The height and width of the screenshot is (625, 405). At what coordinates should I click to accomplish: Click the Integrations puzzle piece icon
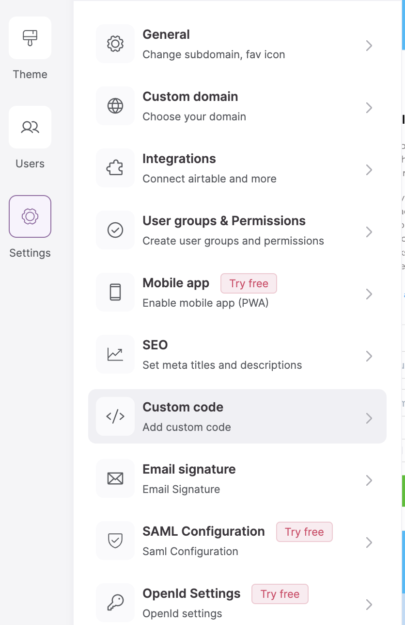tap(115, 168)
